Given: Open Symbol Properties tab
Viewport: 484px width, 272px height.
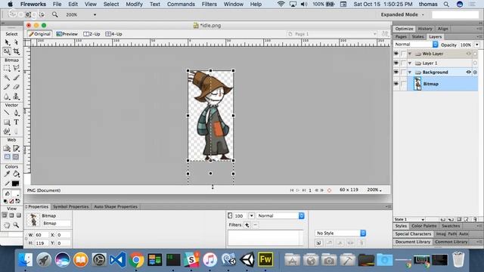Looking at the screenshot, I should tap(70, 206).
